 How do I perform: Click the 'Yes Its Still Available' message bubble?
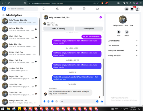click(77, 78)
